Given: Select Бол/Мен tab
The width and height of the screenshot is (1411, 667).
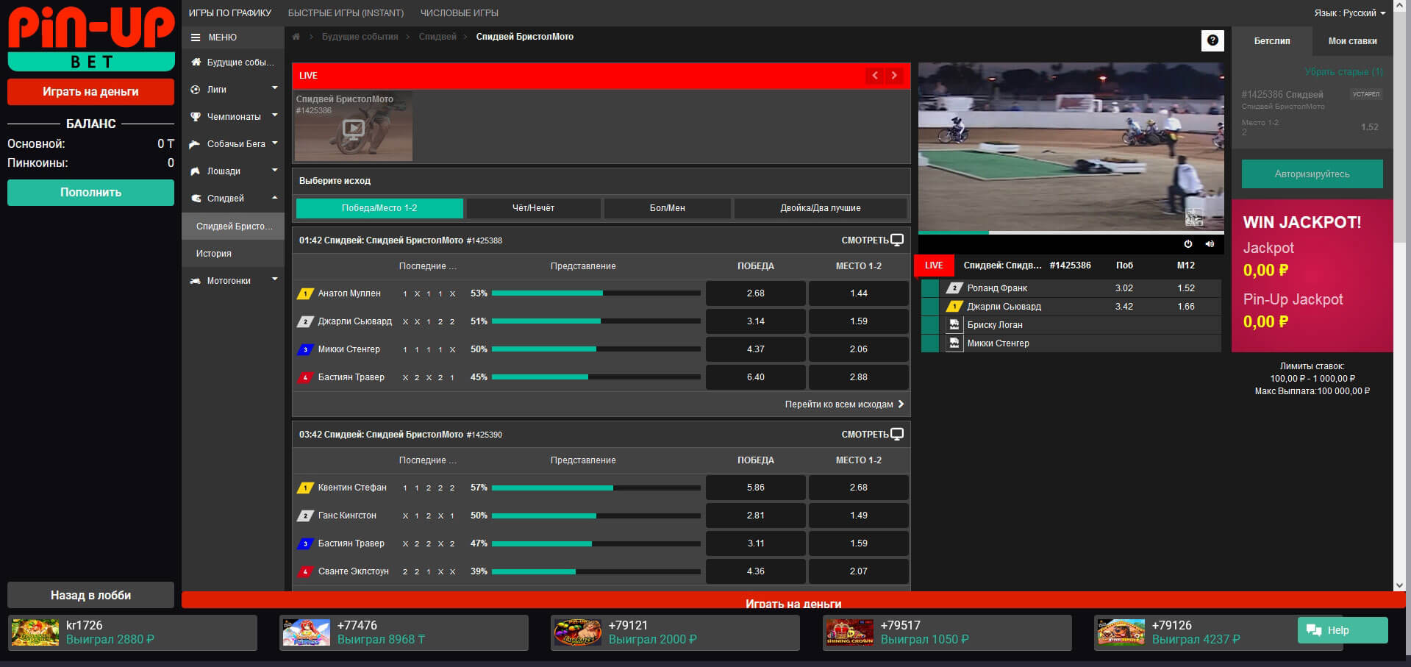Looking at the screenshot, I should [x=668, y=208].
